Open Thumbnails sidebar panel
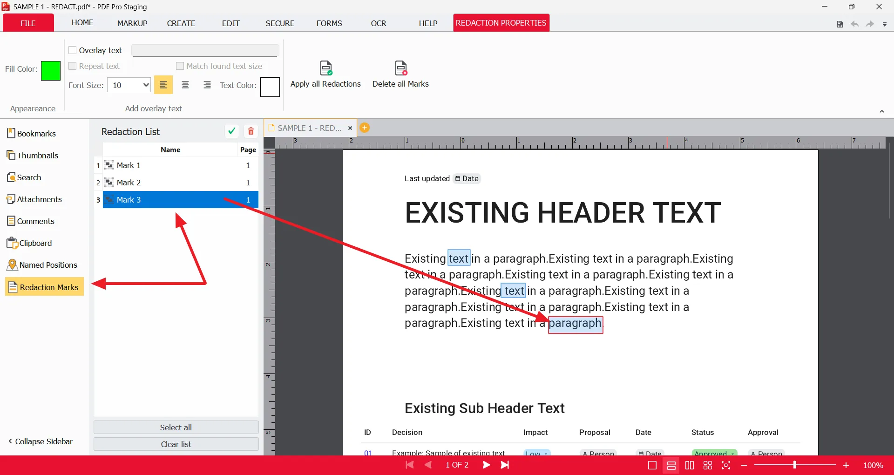This screenshot has width=894, height=475. pyautogui.click(x=33, y=156)
